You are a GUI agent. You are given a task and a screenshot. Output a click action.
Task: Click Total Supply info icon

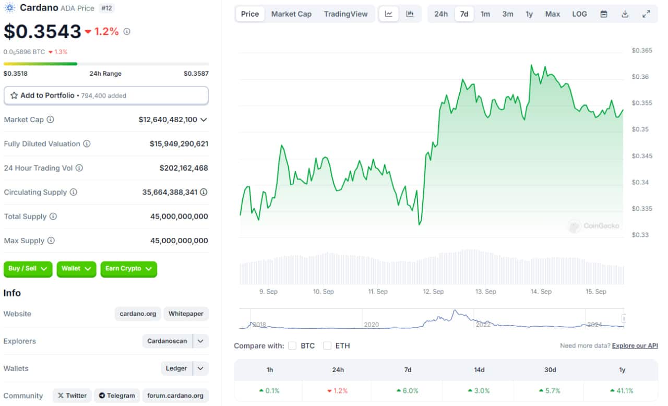point(53,216)
